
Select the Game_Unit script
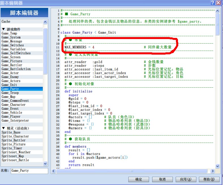click(x=22, y=85)
